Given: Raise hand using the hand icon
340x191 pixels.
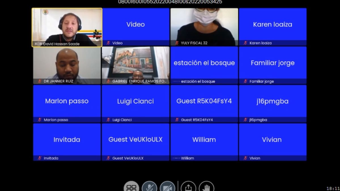Looking at the screenshot, I should 207,187.
